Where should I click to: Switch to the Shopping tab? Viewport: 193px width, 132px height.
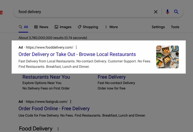coord(88,27)
